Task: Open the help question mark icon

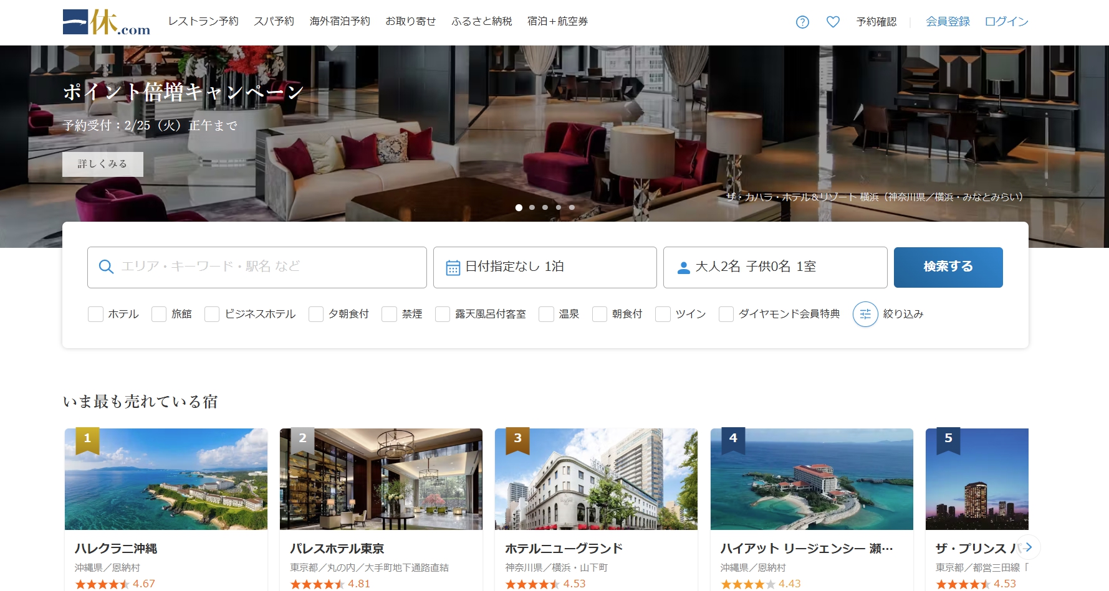Action: 802,22
